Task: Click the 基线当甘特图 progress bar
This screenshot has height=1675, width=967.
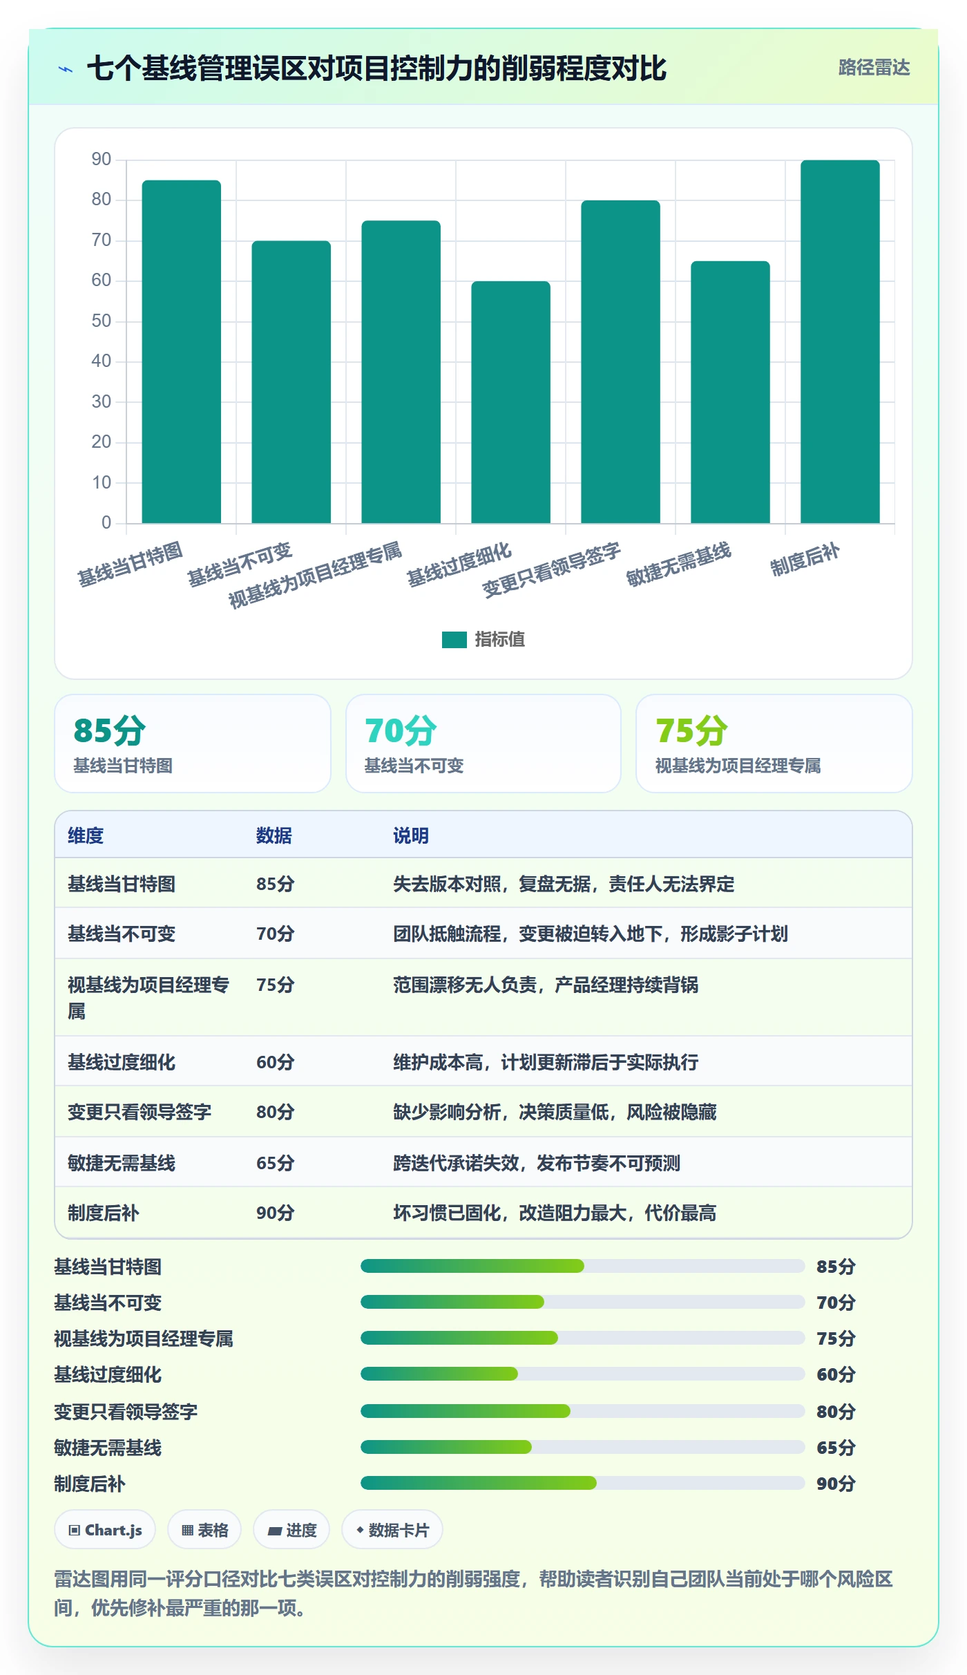Action: (x=582, y=1266)
